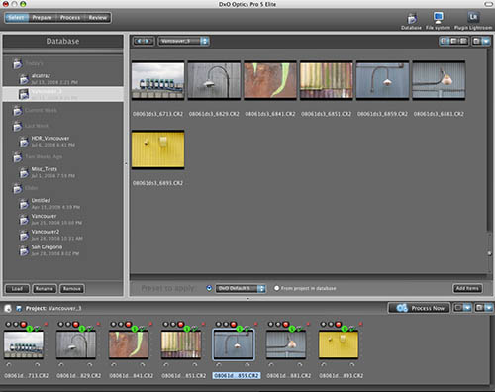Image resolution: width=495 pixels, height=392 pixels.
Task: Toggle second grey dot on 851.CR2
Action: click(x=173, y=324)
